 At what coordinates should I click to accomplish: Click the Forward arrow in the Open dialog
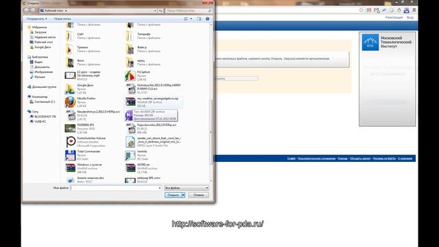click(x=33, y=11)
